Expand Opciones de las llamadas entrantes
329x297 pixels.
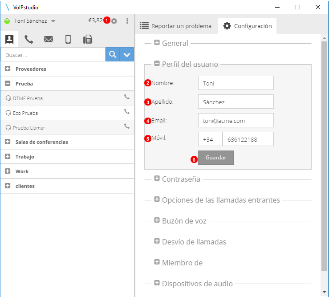click(157, 199)
